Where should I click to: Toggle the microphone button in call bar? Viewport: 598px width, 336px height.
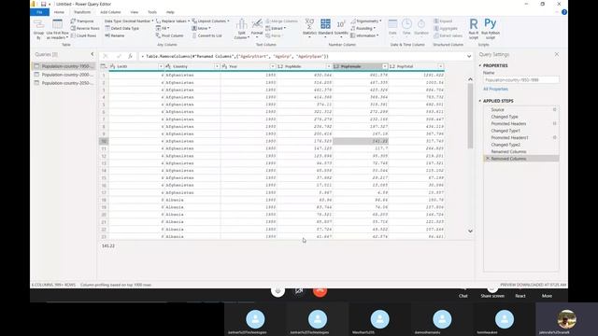pyautogui.click(x=278, y=290)
